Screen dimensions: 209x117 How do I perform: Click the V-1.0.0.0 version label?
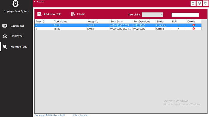(39, 1)
